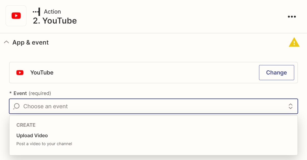Image resolution: width=307 pixels, height=160 pixels.
Task: Open the three-dot step options menu
Action: (292, 17)
